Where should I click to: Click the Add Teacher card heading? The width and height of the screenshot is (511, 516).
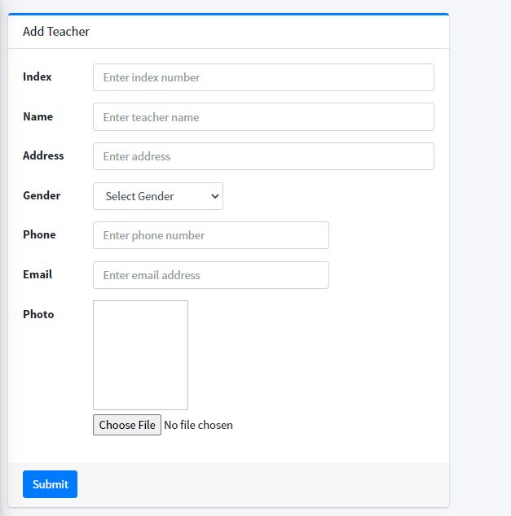click(56, 32)
